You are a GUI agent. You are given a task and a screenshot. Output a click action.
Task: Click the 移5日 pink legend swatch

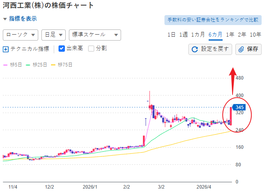6,65
